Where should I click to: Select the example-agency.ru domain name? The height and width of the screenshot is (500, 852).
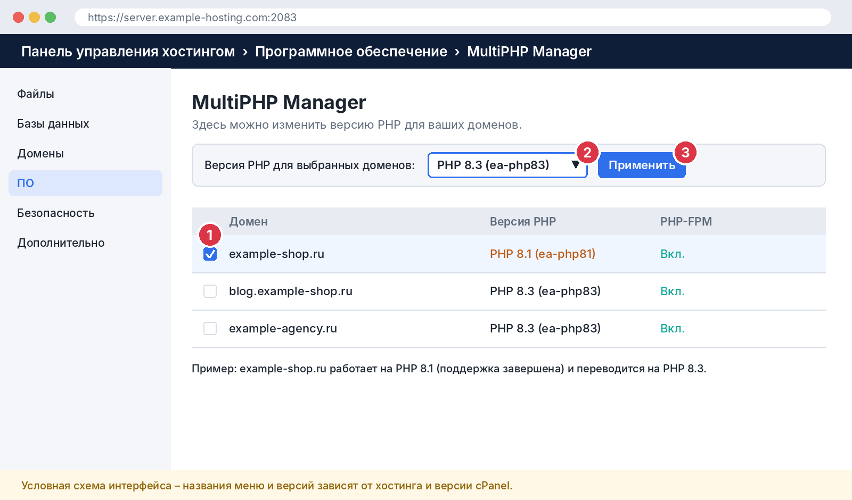tap(283, 329)
